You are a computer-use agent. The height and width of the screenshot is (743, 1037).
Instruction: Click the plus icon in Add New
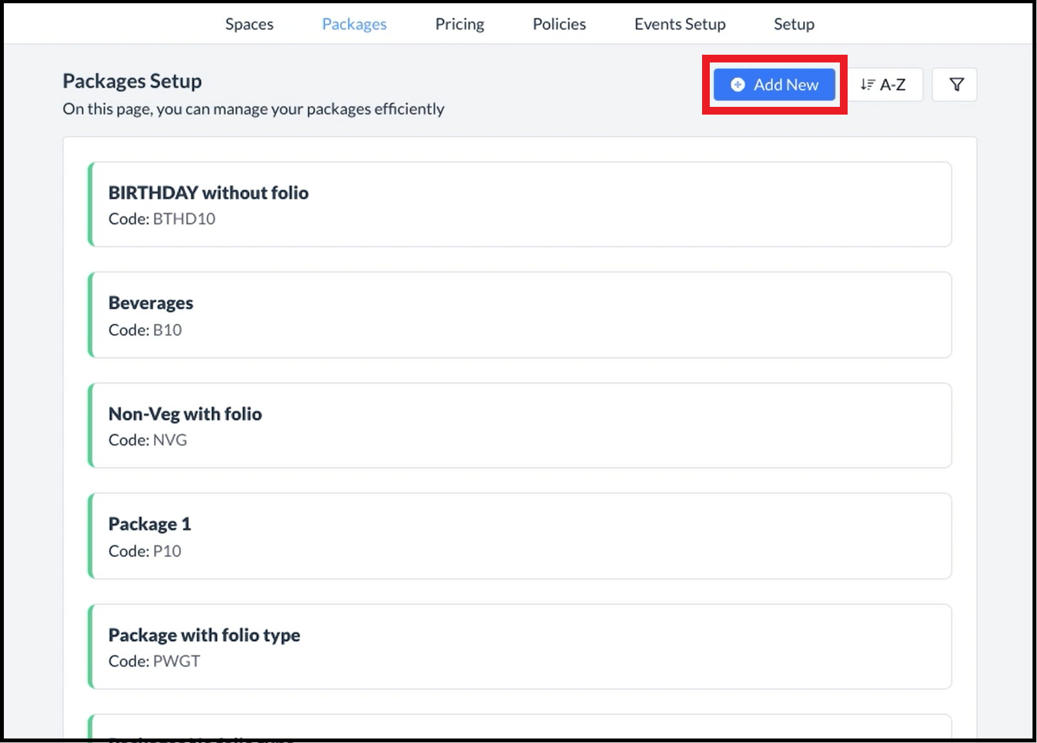click(x=738, y=85)
